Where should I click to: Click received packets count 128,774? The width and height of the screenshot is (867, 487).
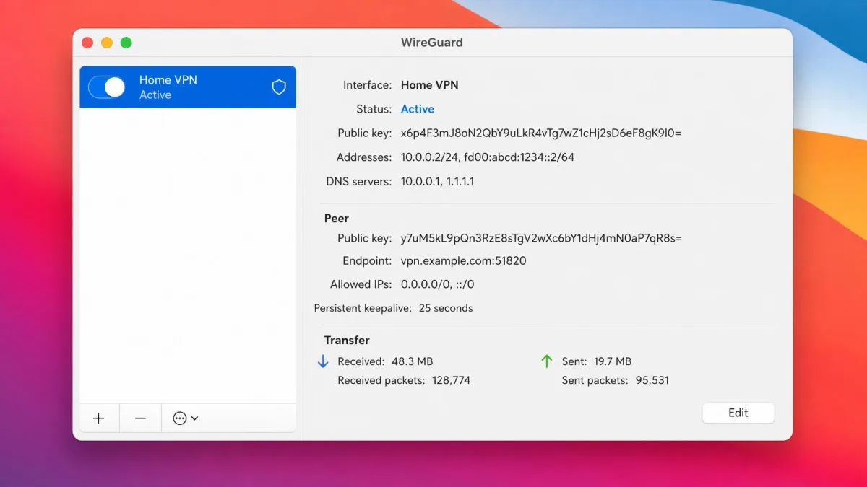click(452, 380)
